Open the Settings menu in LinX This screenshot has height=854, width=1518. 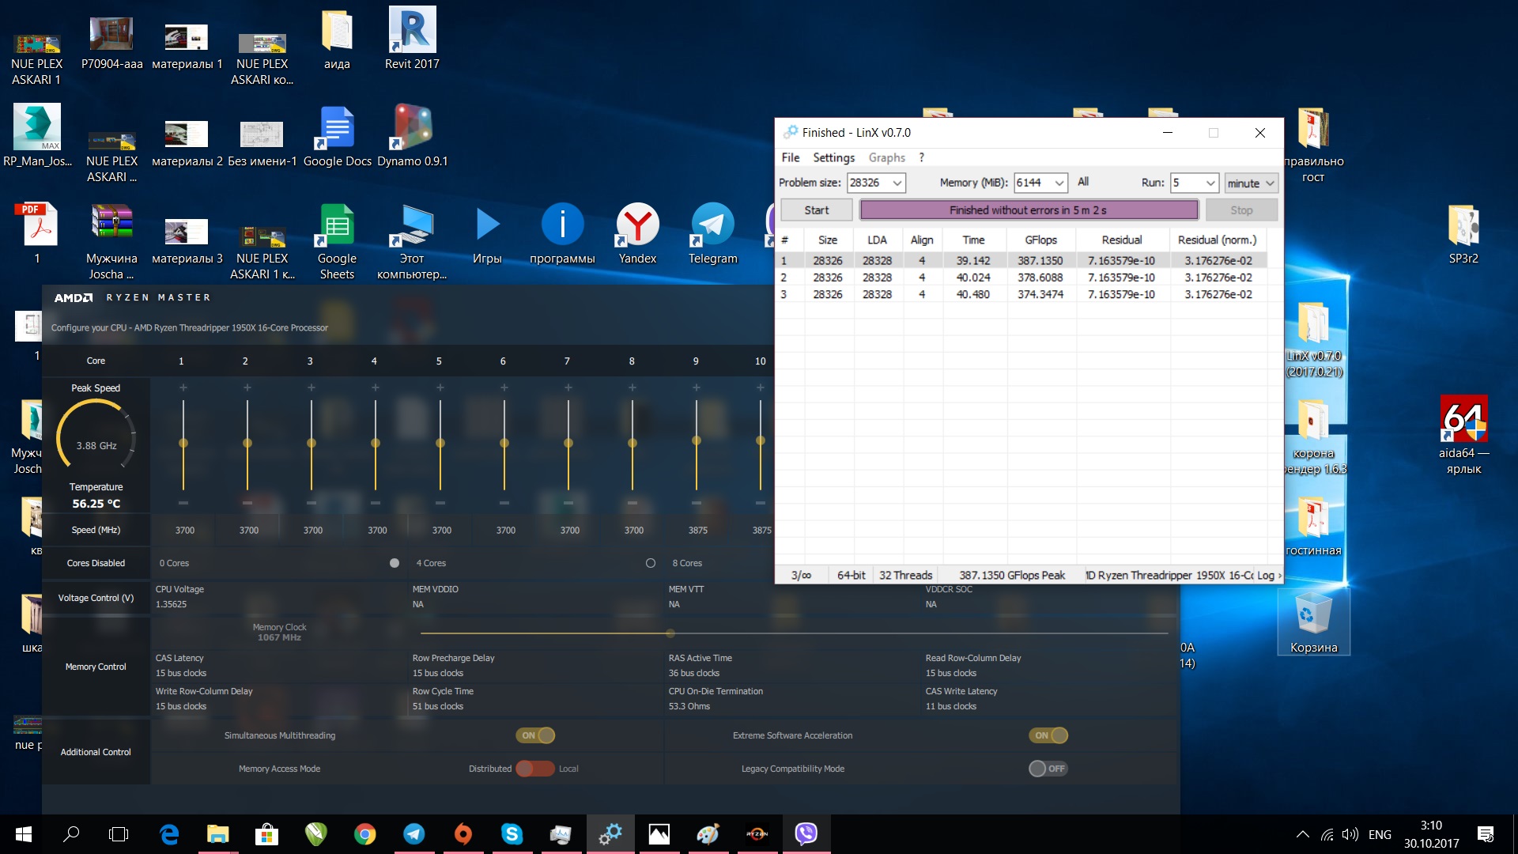[833, 157]
